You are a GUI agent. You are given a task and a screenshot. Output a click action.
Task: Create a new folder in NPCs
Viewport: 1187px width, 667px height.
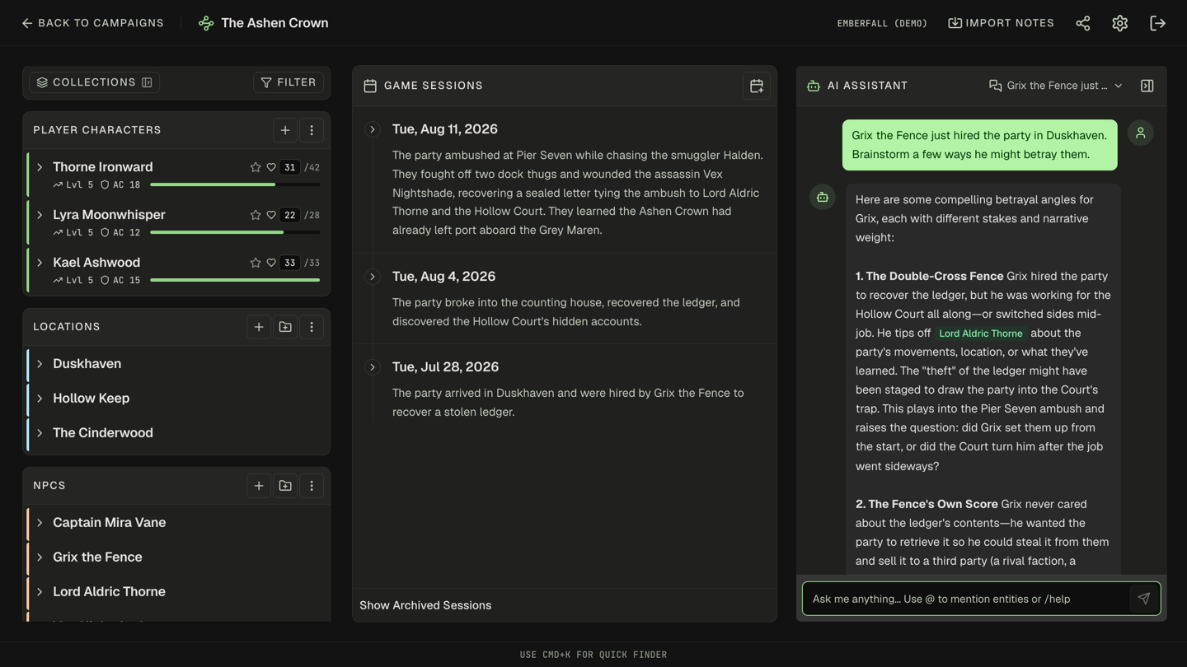285,486
